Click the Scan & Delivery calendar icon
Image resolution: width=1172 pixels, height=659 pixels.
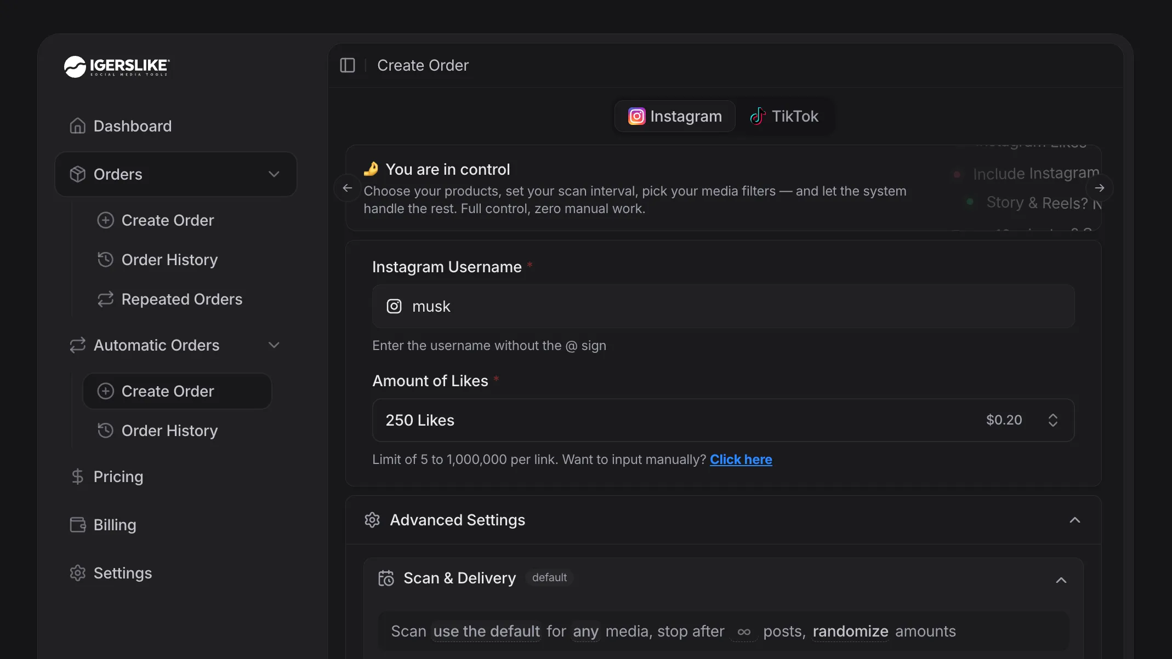click(x=386, y=578)
